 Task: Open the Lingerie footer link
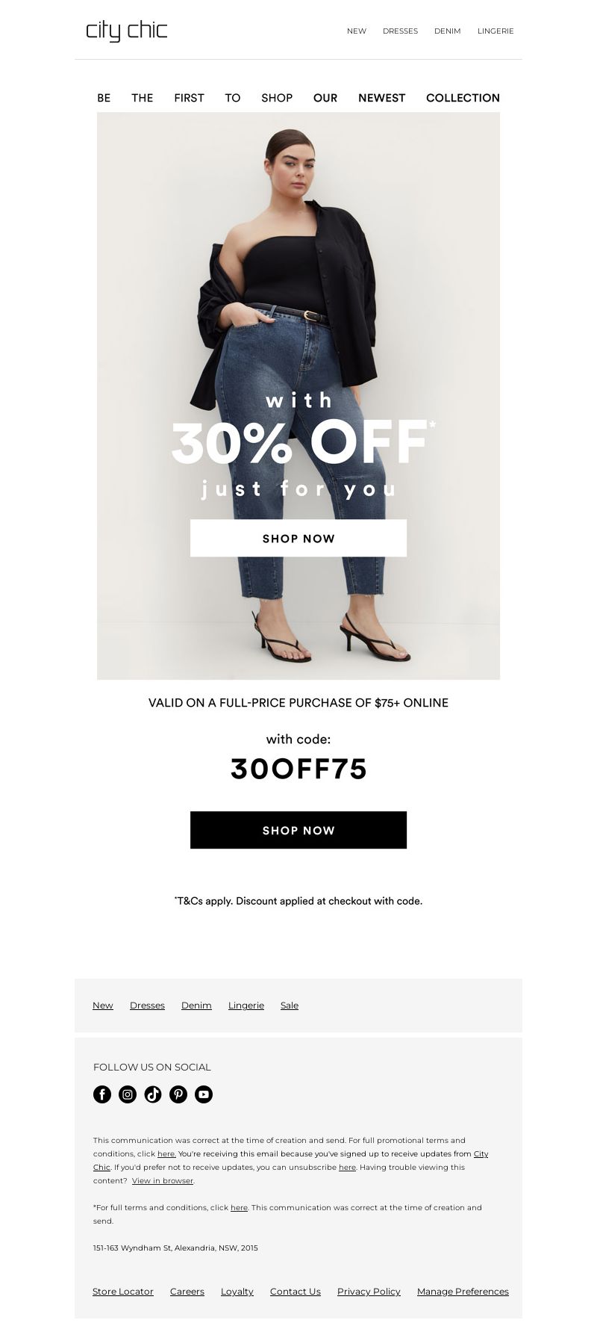pos(246,1006)
